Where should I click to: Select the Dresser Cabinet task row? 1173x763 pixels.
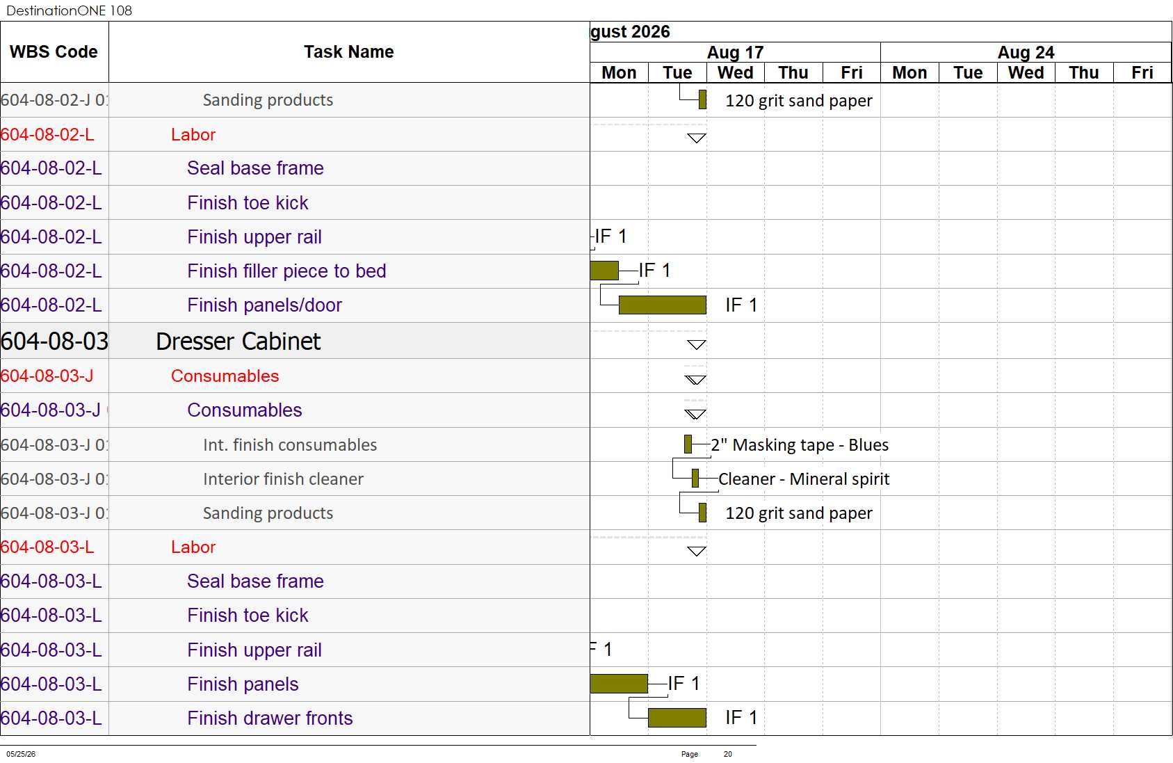295,341
